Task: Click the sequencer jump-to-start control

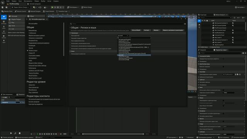Action: [40, 134]
